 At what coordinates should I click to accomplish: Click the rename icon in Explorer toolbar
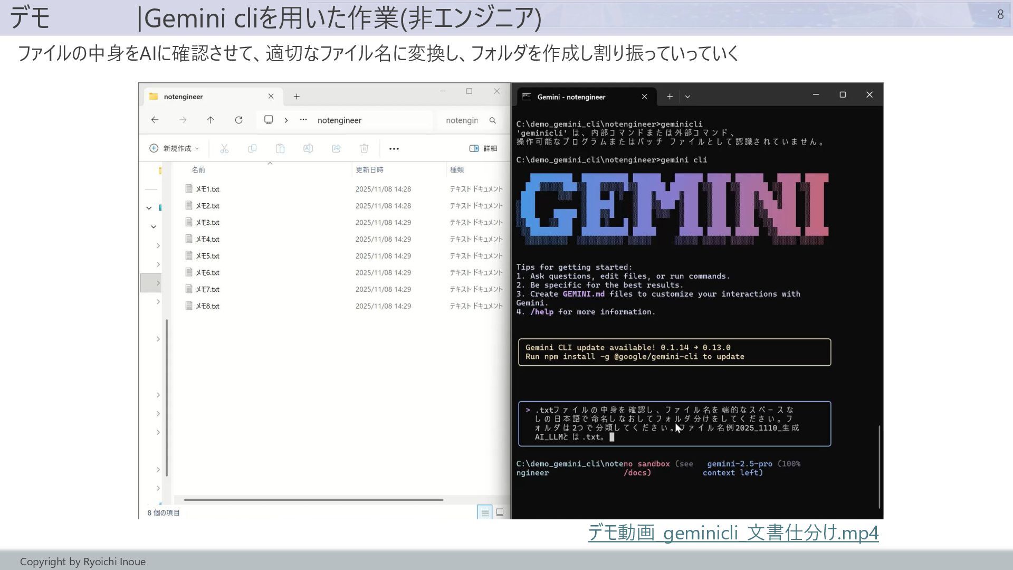[308, 149]
